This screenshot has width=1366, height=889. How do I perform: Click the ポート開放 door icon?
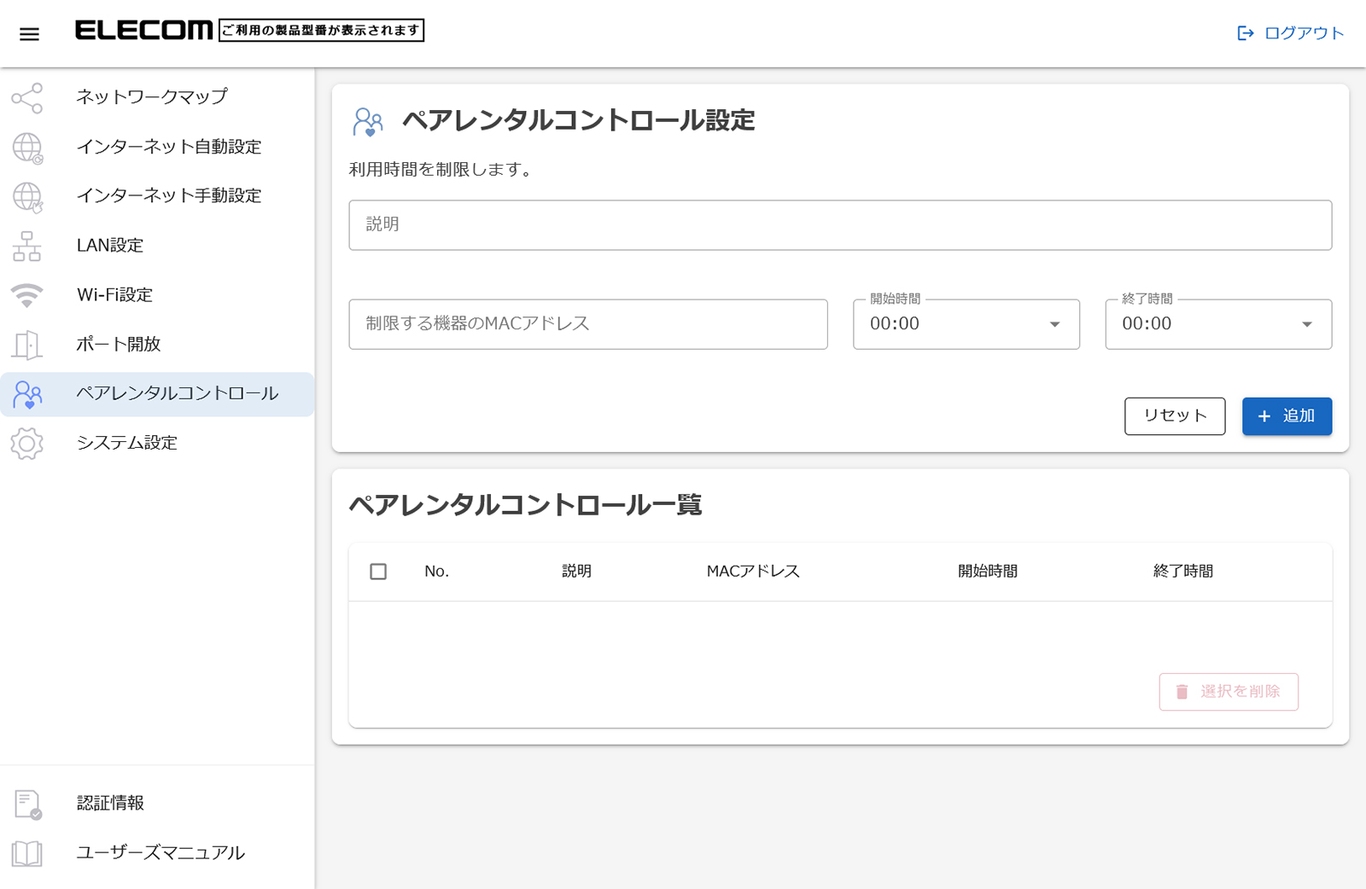(27, 345)
